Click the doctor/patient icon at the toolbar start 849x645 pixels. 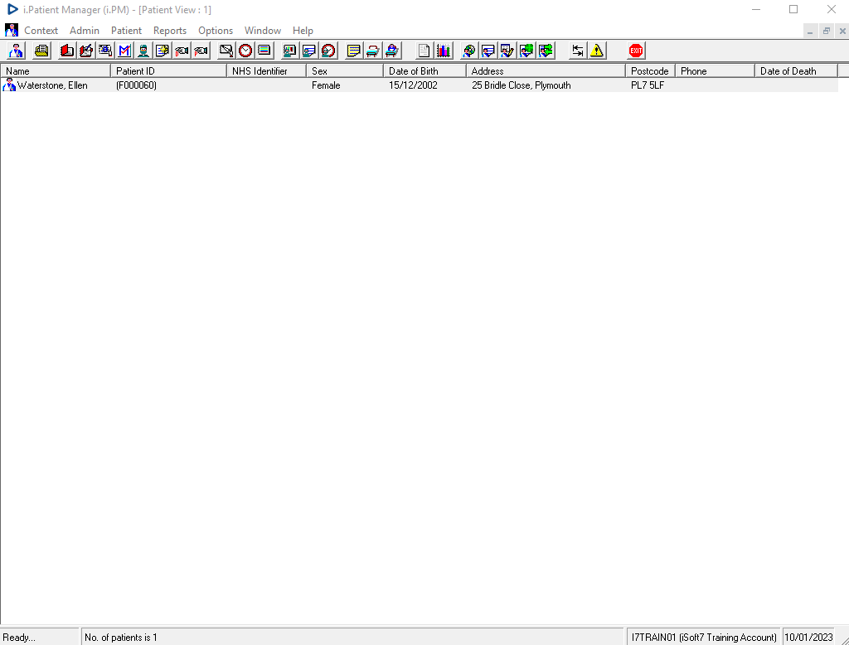pyautogui.click(x=17, y=51)
